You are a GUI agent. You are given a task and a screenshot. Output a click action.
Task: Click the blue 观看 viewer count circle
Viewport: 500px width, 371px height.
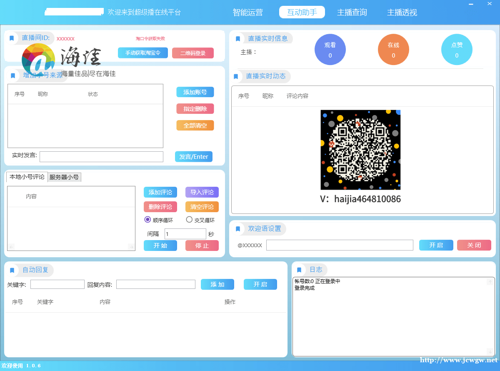330,50
